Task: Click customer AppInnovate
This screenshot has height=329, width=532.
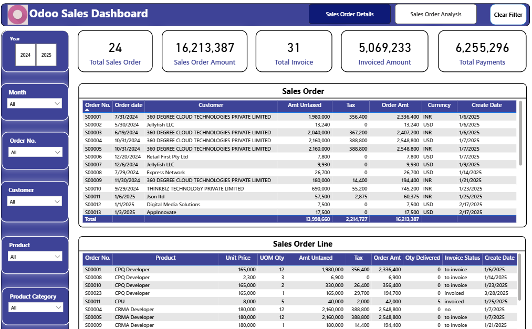Action: 162,213
